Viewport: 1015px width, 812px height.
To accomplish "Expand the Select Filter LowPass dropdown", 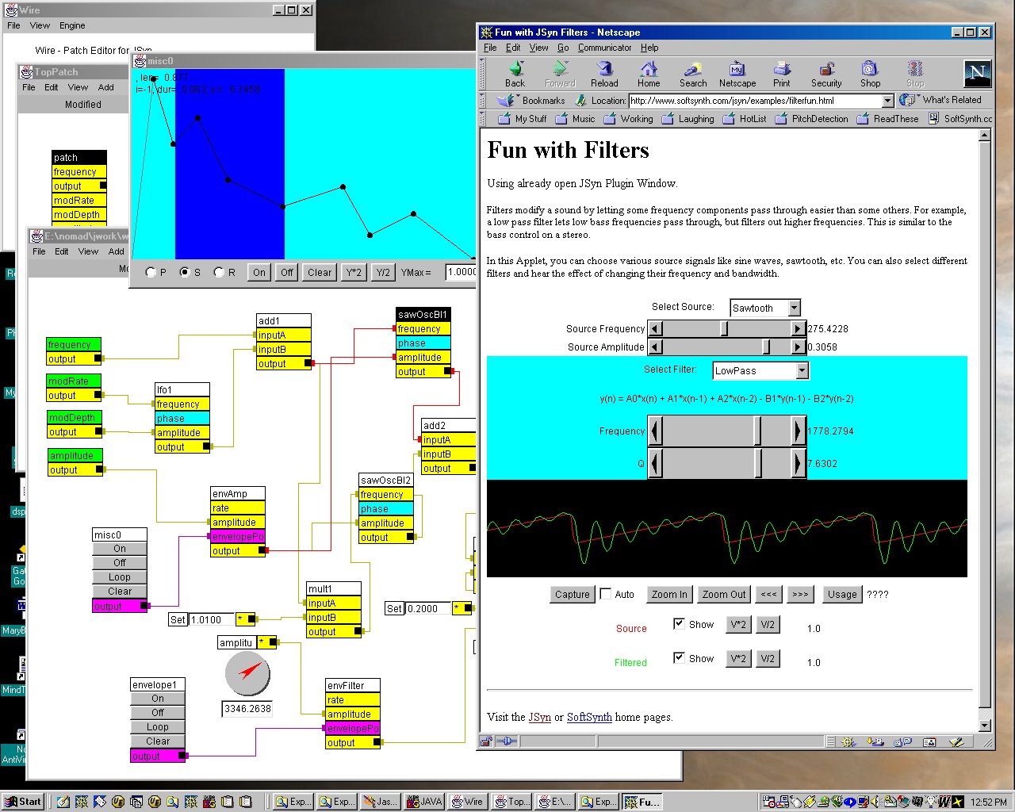I will [802, 370].
